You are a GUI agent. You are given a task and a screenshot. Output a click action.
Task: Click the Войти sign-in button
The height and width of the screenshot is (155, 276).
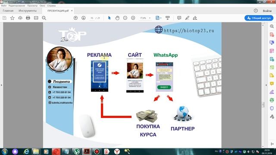click(x=267, y=11)
